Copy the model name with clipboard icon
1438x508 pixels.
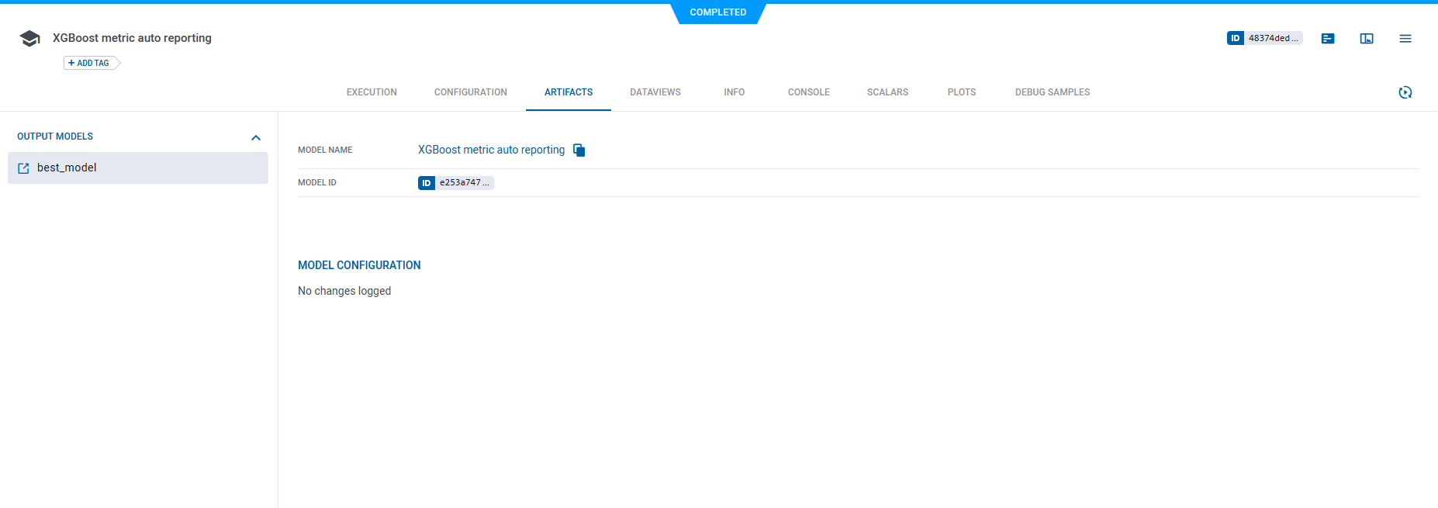click(579, 150)
